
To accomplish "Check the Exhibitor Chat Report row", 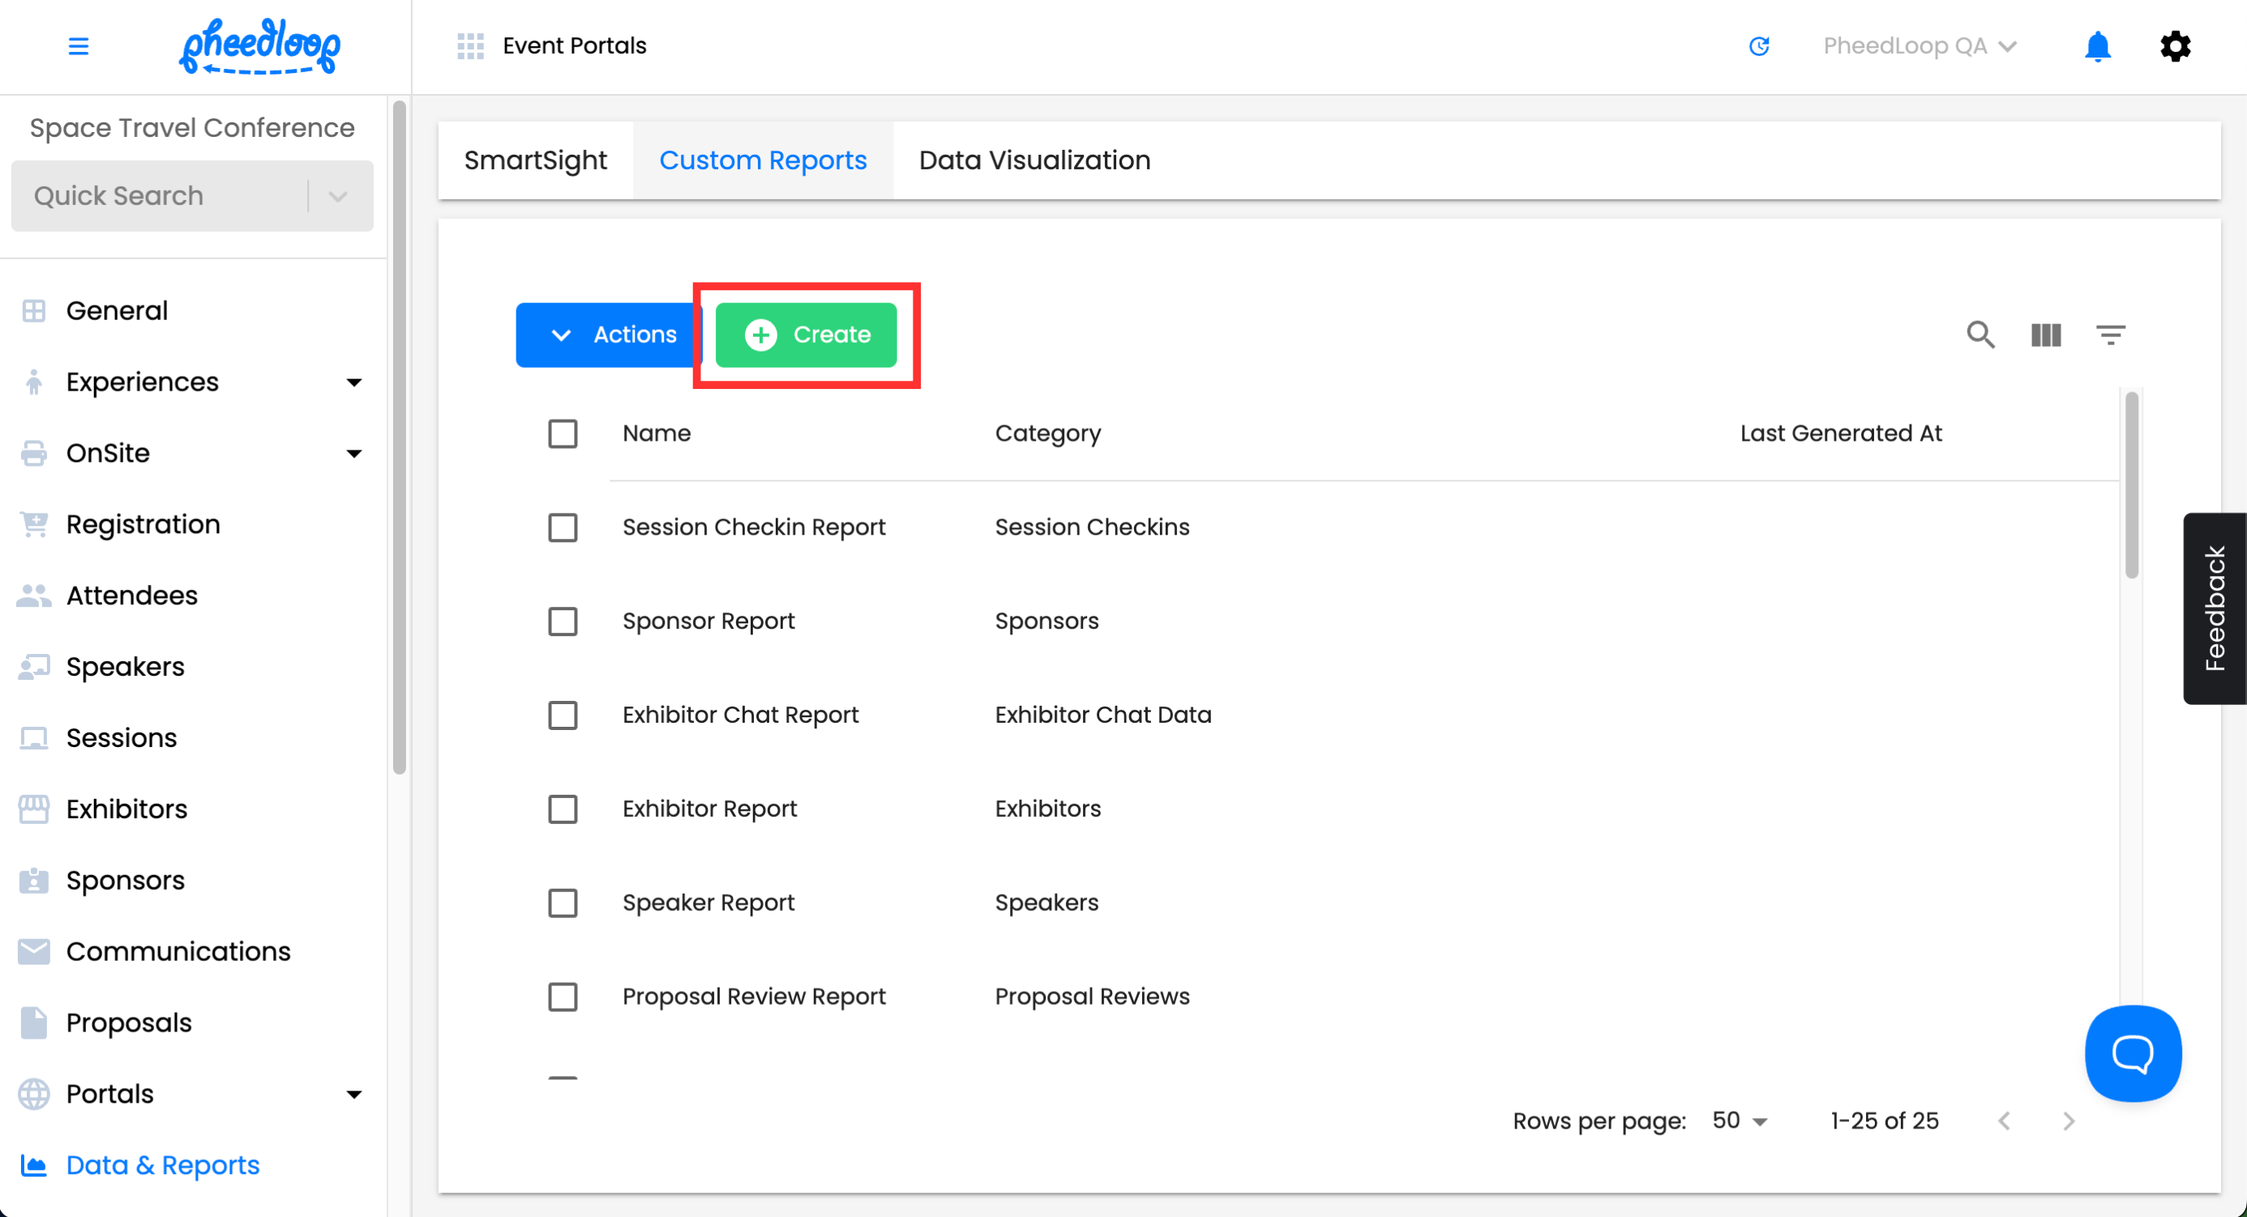I will (x=563, y=715).
